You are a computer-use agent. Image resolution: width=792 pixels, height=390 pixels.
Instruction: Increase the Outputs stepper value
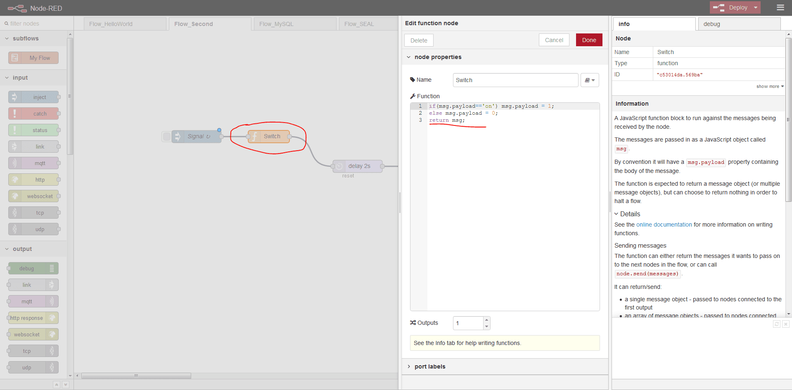pyautogui.click(x=486, y=320)
